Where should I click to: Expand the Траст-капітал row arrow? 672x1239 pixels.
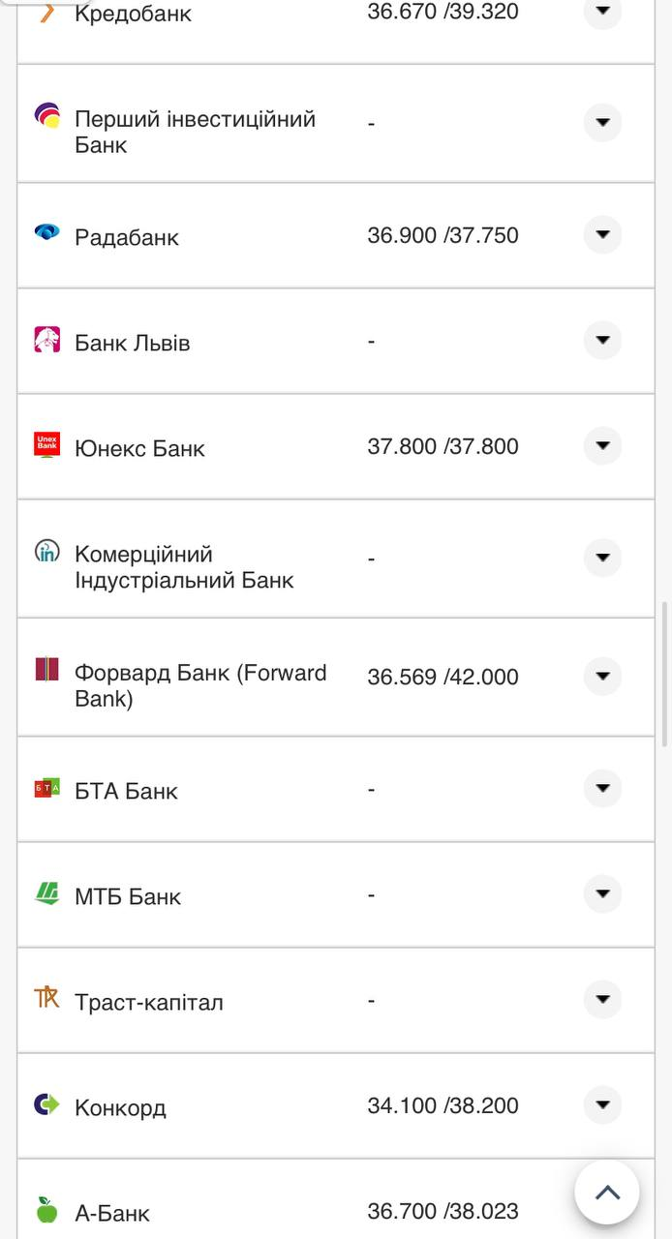coord(602,999)
